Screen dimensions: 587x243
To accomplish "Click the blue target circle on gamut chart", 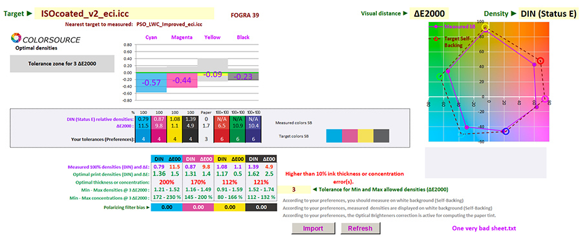I will point(506,131).
